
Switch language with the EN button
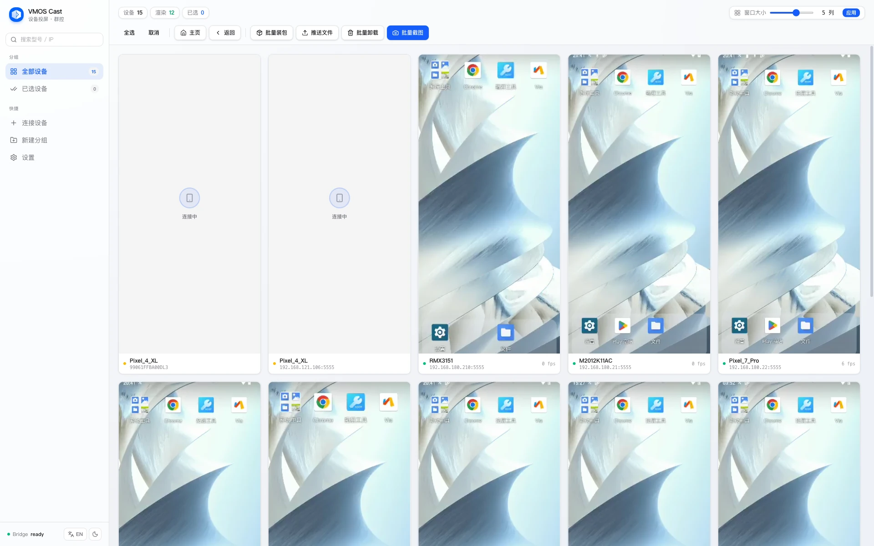point(76,534)
